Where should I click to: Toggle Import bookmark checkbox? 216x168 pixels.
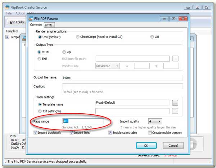pyautogui.click(x=35, y=132)
